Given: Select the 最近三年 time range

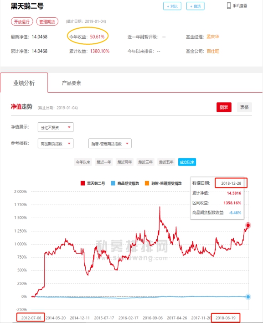Looking at the screenshot, I should (145, 162).
